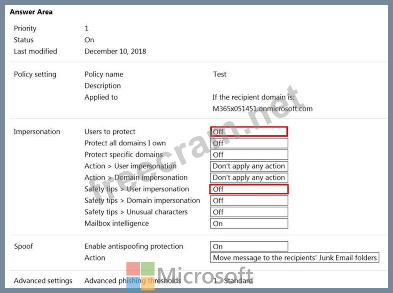Image resolution: width=393 pixels, height=293 pixels.
Task: Click the Spoof section label
Action: point(23,246)
